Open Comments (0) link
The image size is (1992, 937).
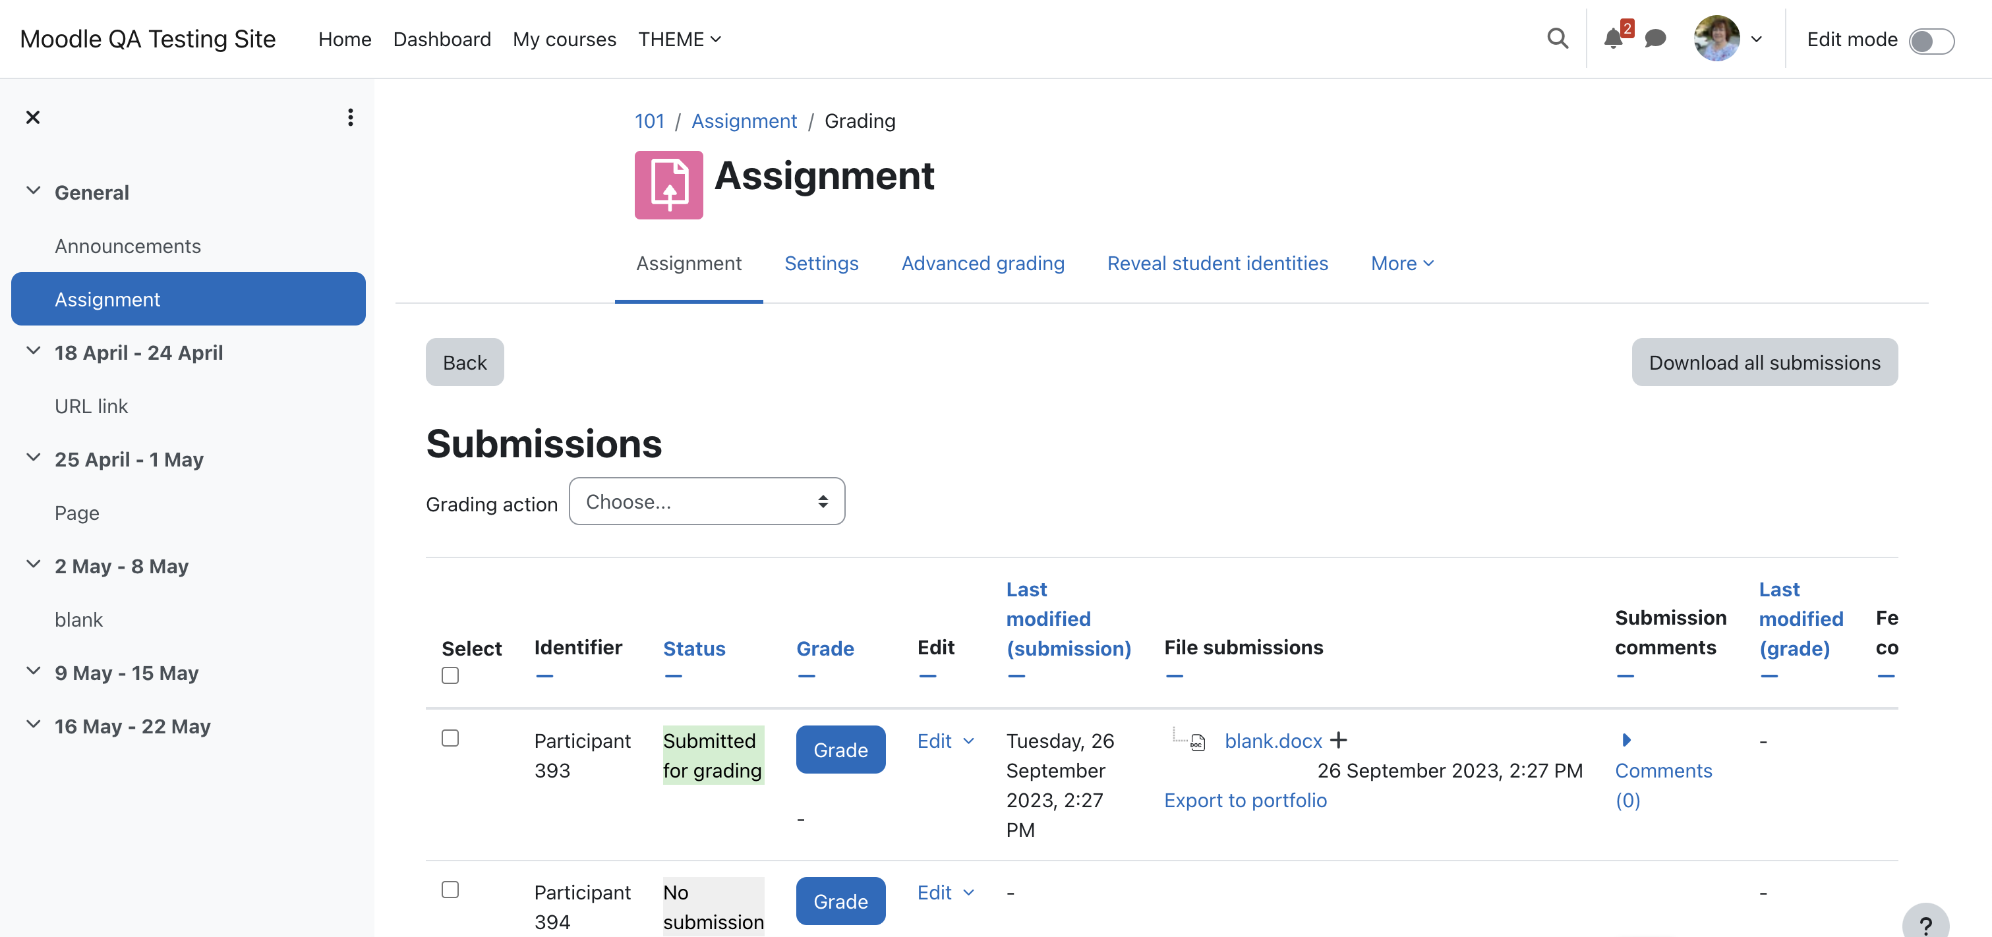point(1663,785)
